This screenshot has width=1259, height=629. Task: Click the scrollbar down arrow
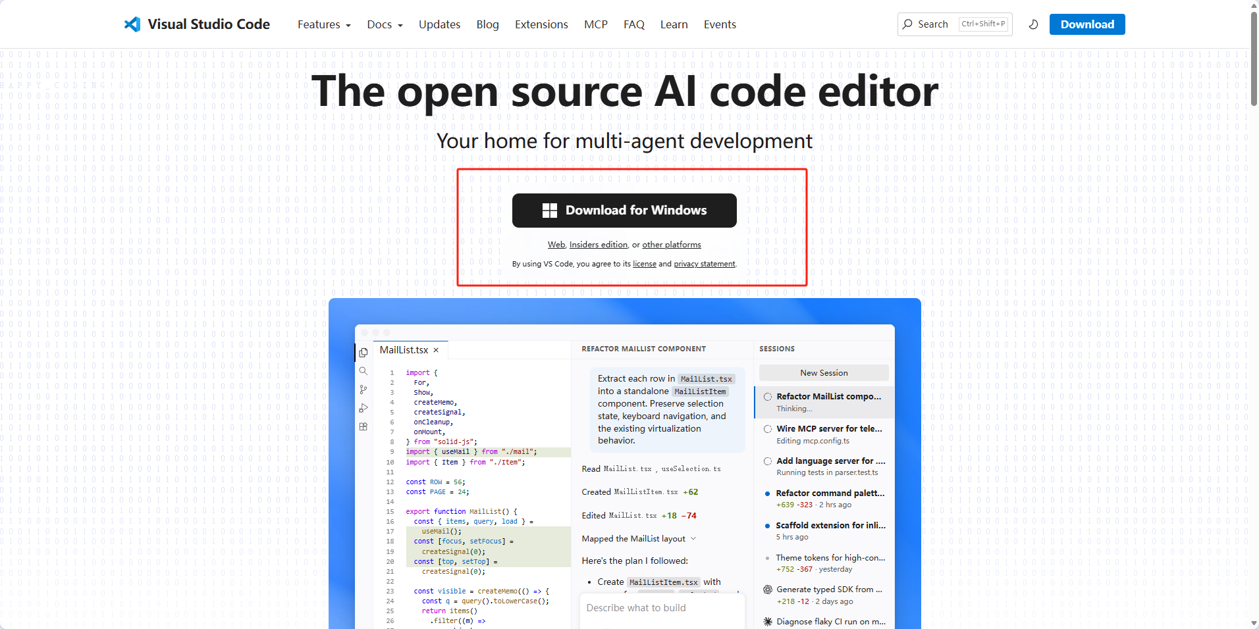pos(1254,624)
